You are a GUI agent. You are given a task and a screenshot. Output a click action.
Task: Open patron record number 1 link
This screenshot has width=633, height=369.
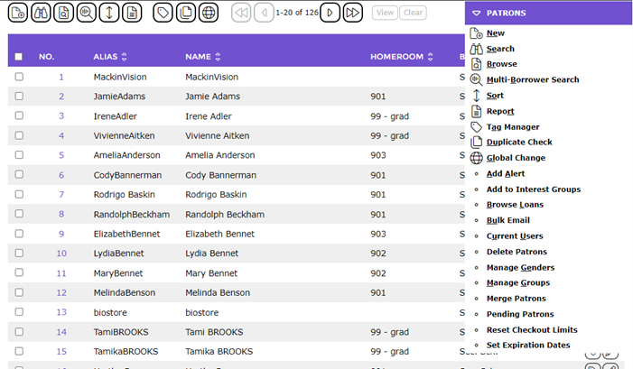61,77
